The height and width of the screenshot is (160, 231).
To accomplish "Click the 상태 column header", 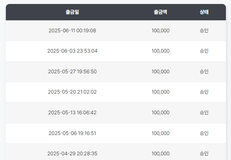I will point(204,12).
